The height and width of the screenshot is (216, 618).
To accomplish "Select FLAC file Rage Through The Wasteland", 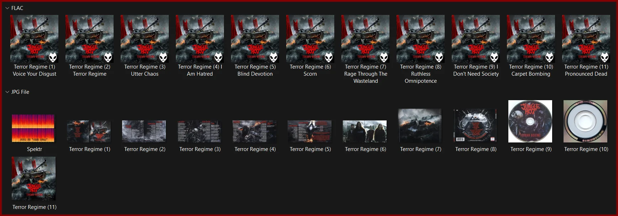I will pos(365,39).
